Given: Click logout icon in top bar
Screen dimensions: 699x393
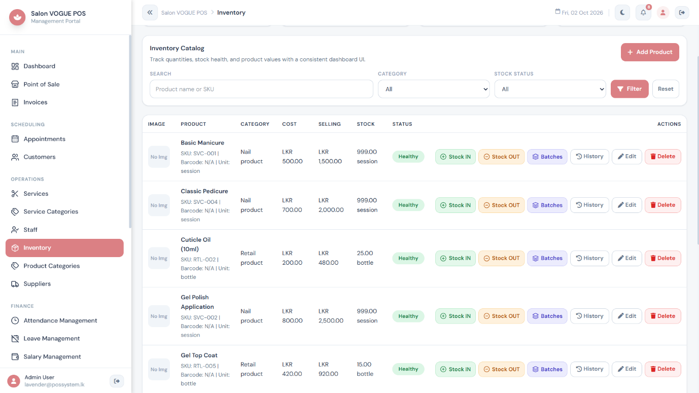Looking at the screenshot, I should tap(682, 13).
